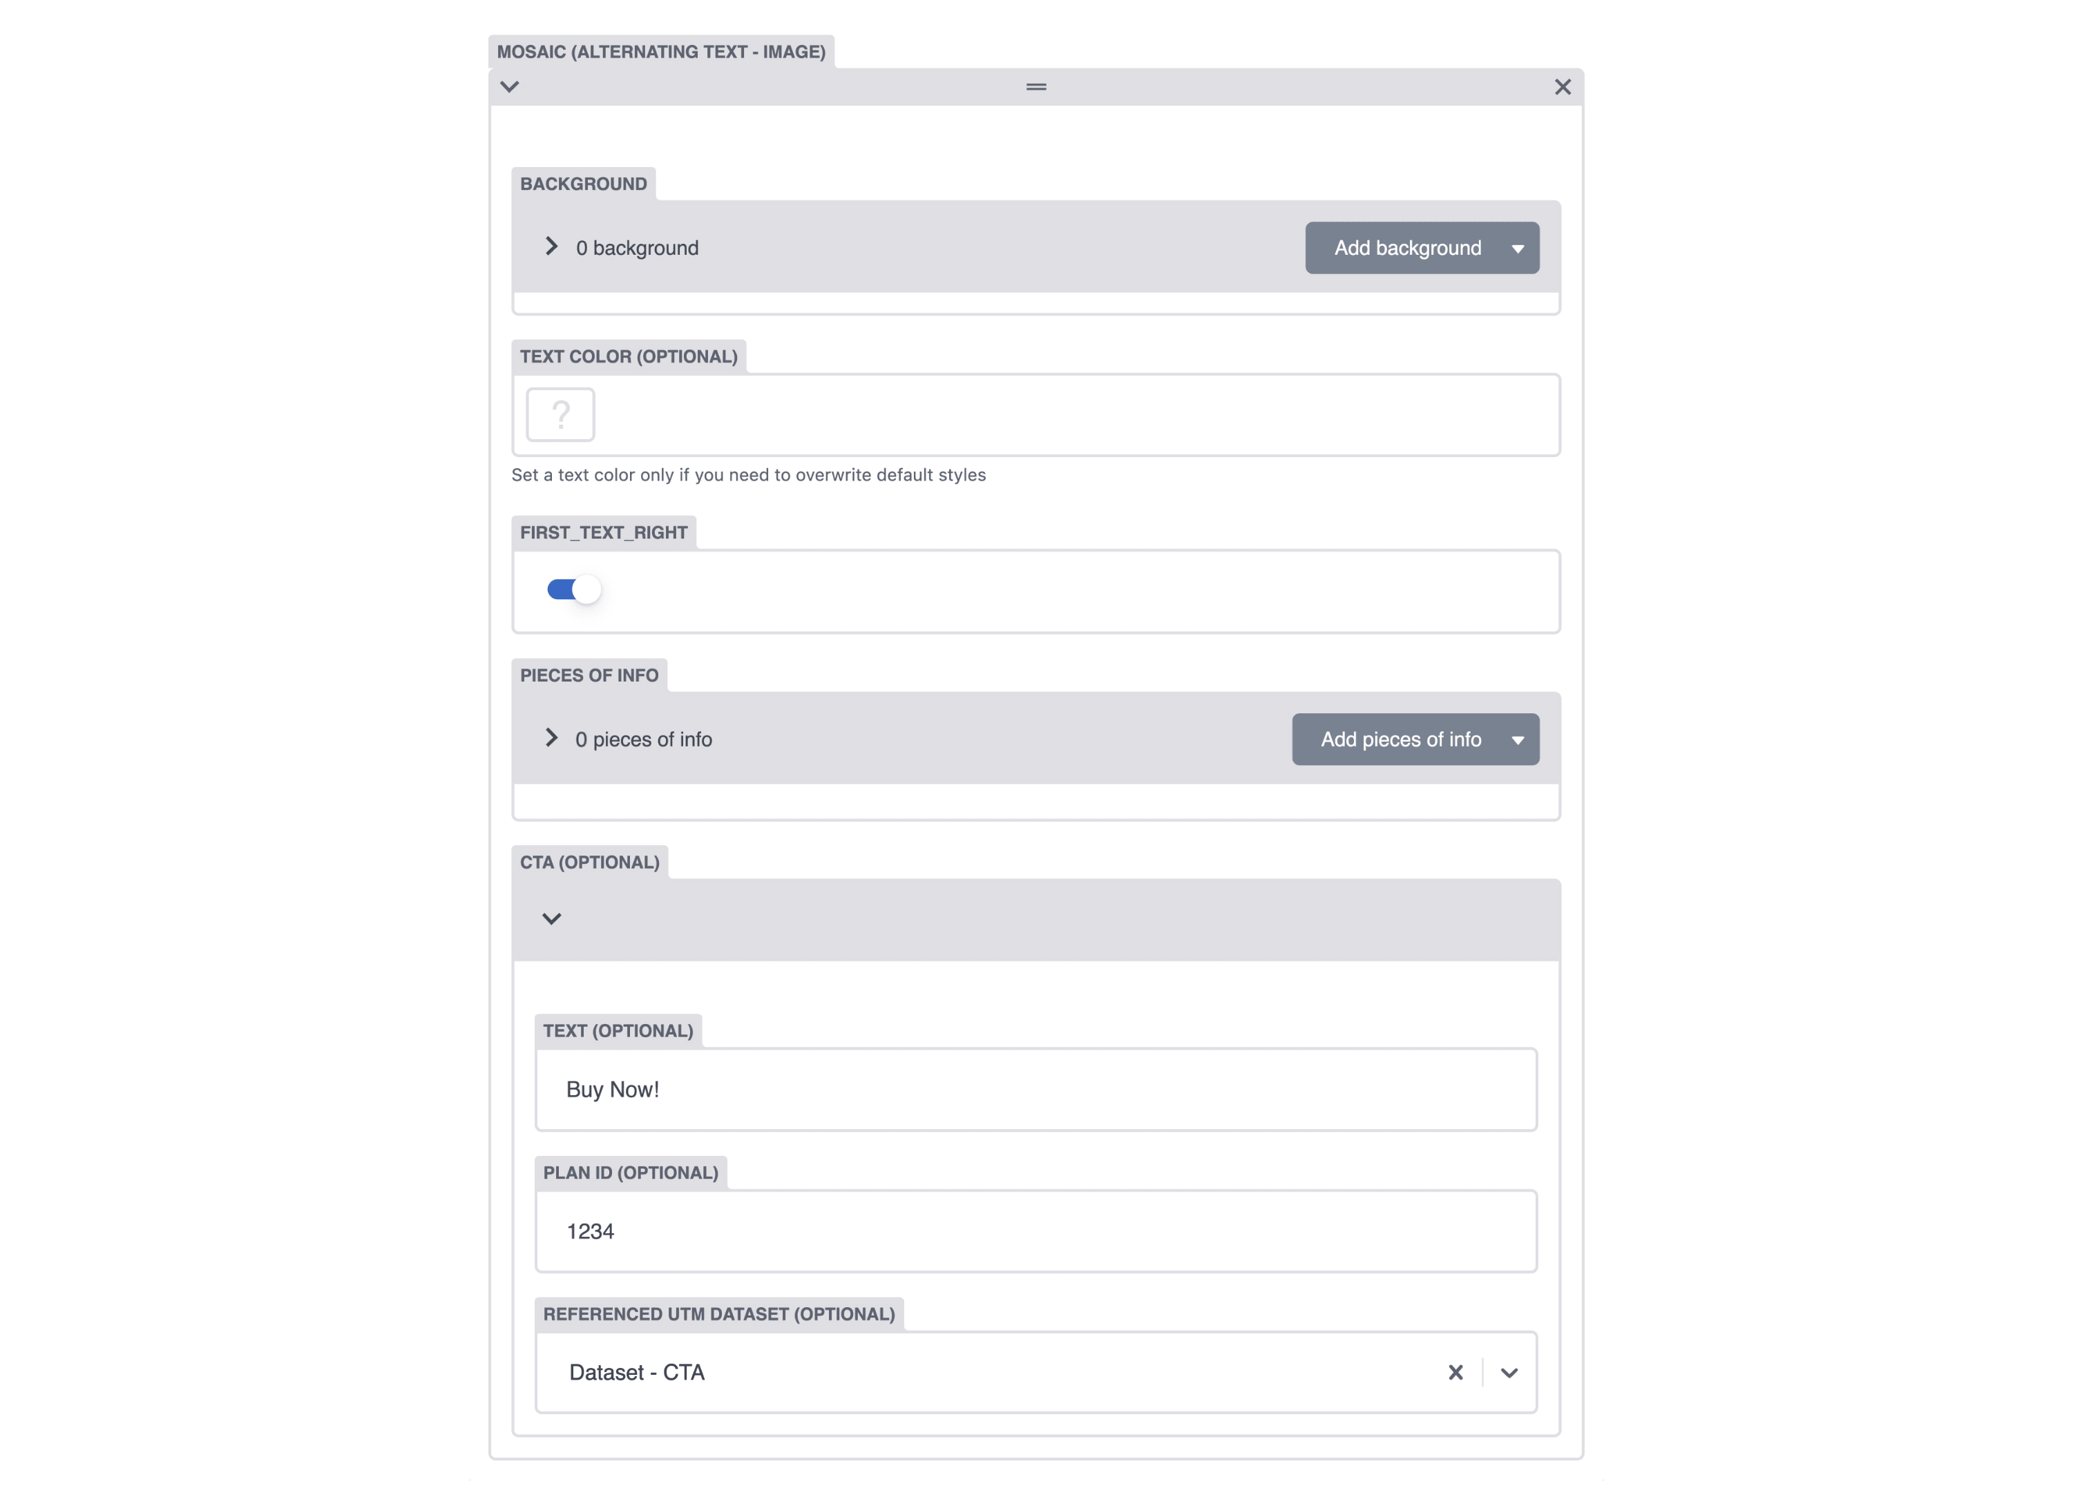Focus the Buy Now! text field

point(1035,1089)
